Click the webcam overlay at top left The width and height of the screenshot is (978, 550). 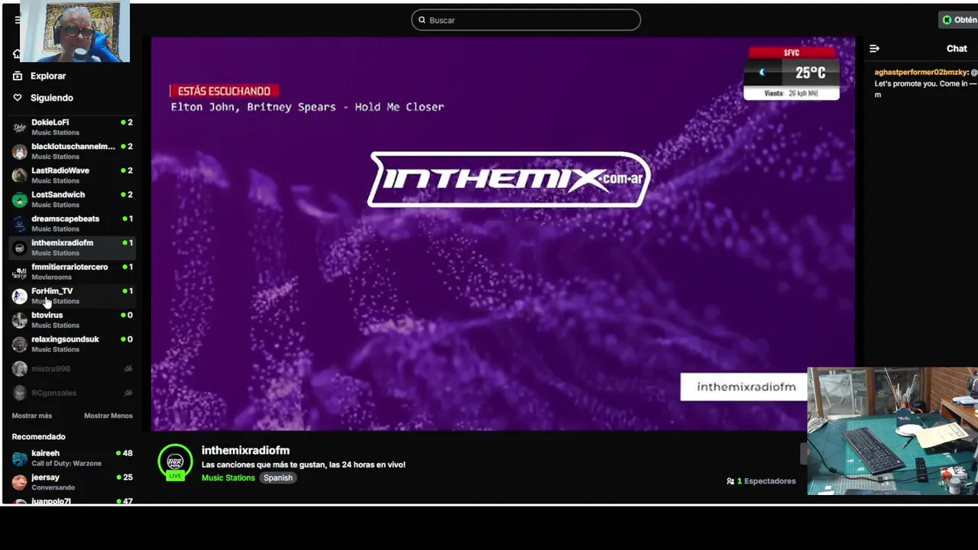pyautogui.click(x=75, y=31)
